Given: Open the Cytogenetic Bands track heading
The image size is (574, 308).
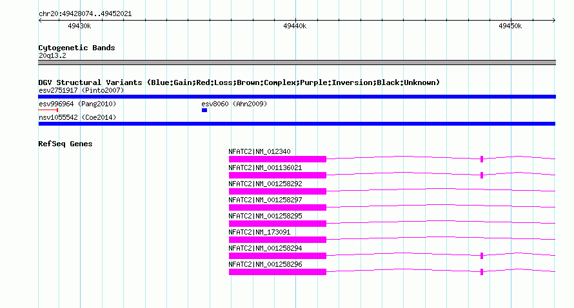Looking at the screenshot, I should (x=77, y=48).
